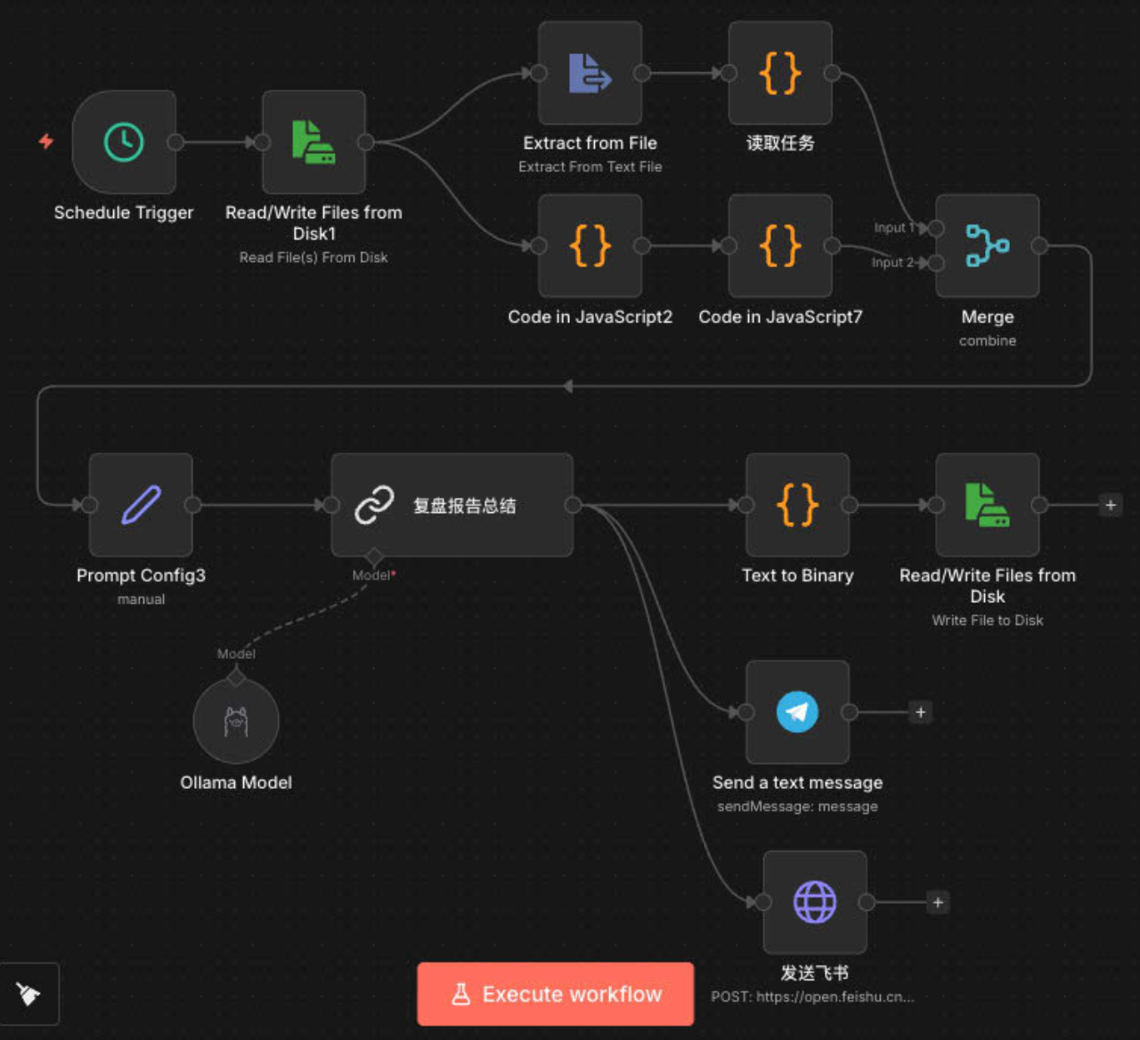Click the Code in JavaScript2 label
1140x1040 pixels.
tap(590, 317)
